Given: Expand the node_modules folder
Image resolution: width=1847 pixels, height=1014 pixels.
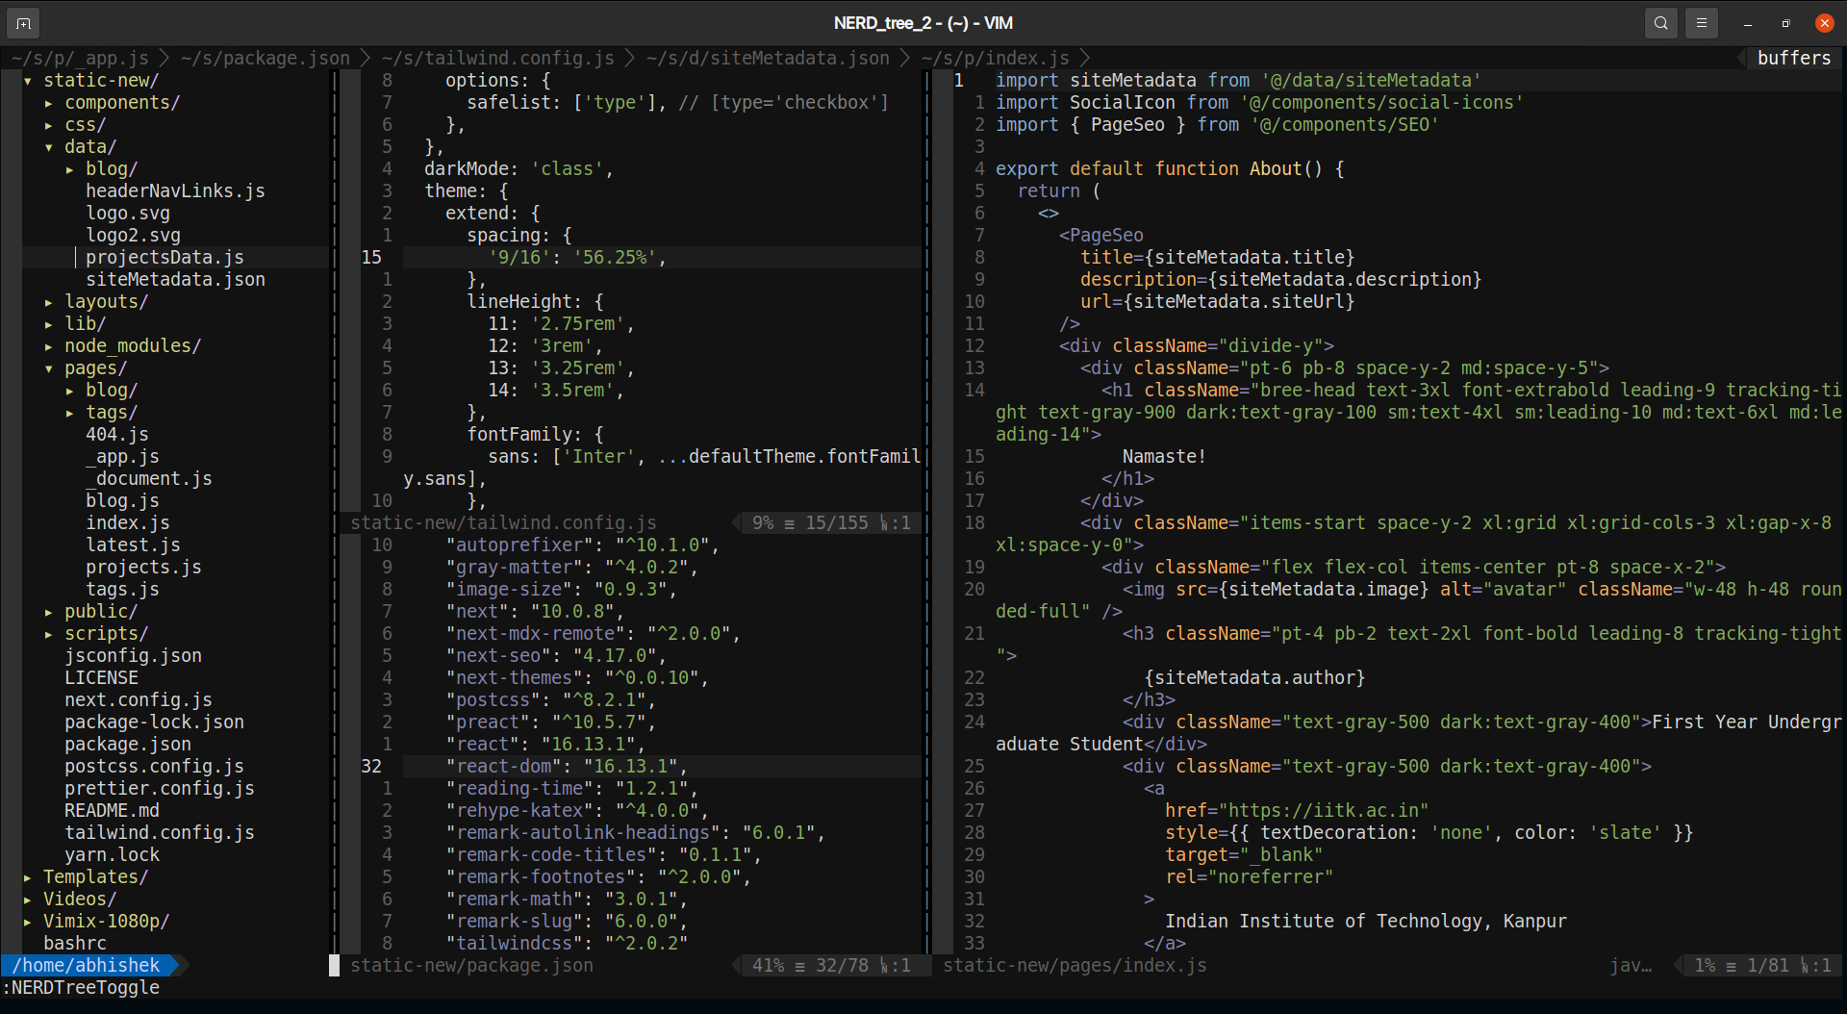Looking at the screenshot, I should pos(49,346).
